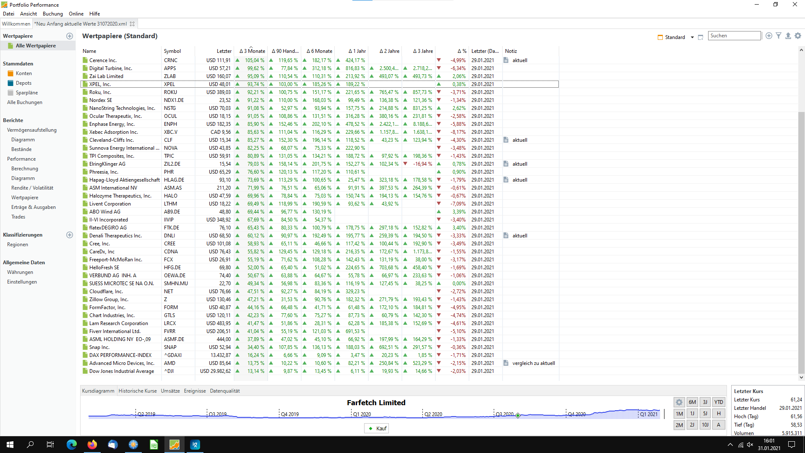Open the note icon in Cleveland-Cliffs Inc. row
This screenshot has width=805, height=453.
506,140
